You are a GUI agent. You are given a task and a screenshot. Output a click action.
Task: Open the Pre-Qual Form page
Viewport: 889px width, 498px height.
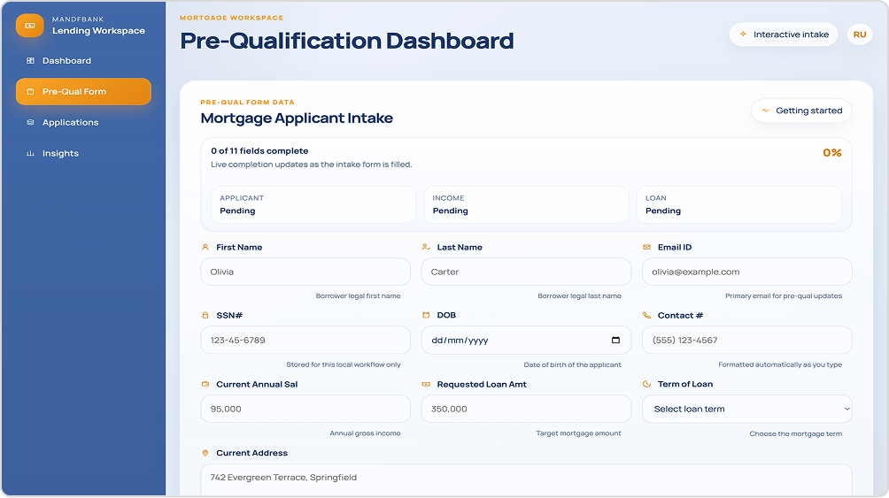(83, 92)
